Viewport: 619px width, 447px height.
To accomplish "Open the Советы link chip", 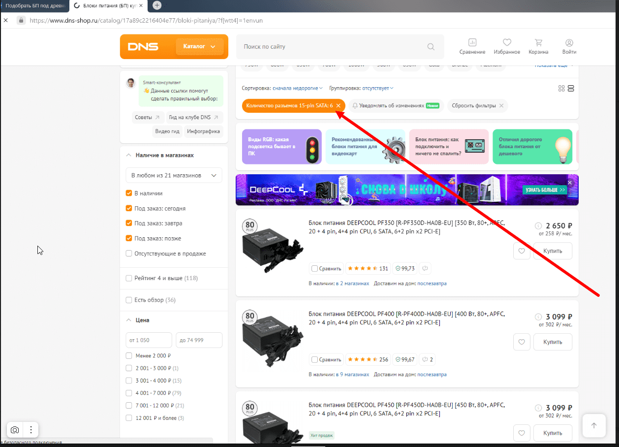I will 148,117.
